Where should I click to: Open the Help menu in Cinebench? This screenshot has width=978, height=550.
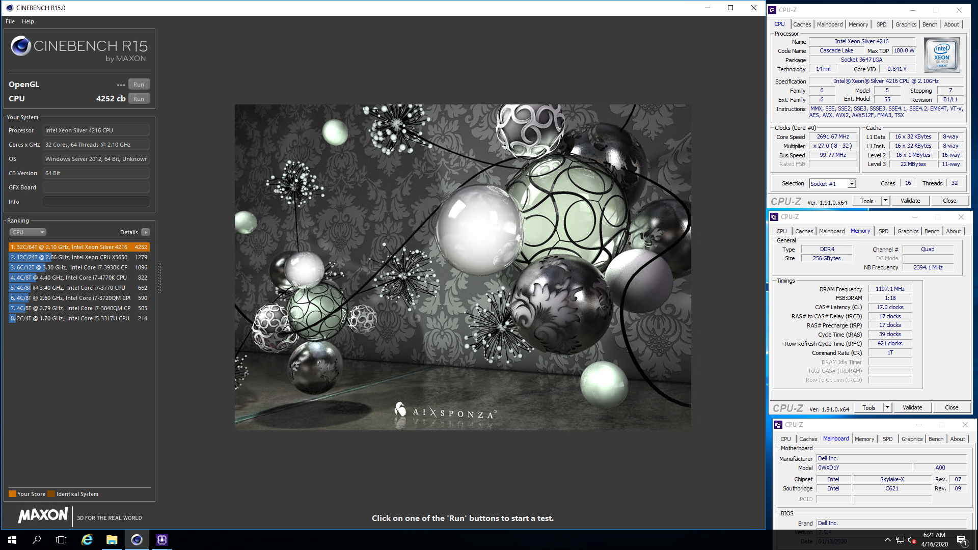28,21
